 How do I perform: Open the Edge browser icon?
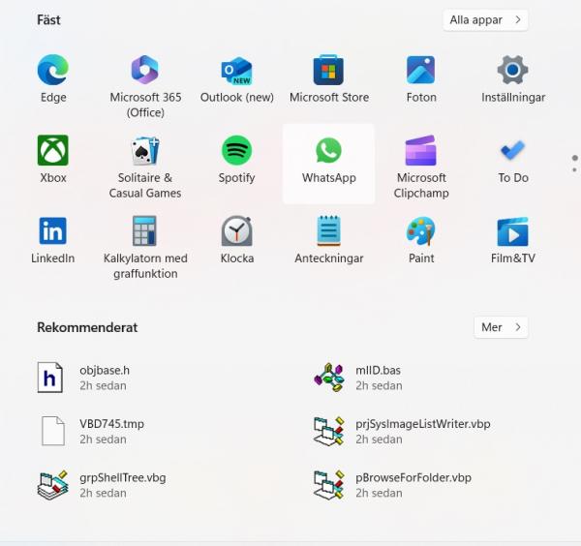(x=53, y=70)
